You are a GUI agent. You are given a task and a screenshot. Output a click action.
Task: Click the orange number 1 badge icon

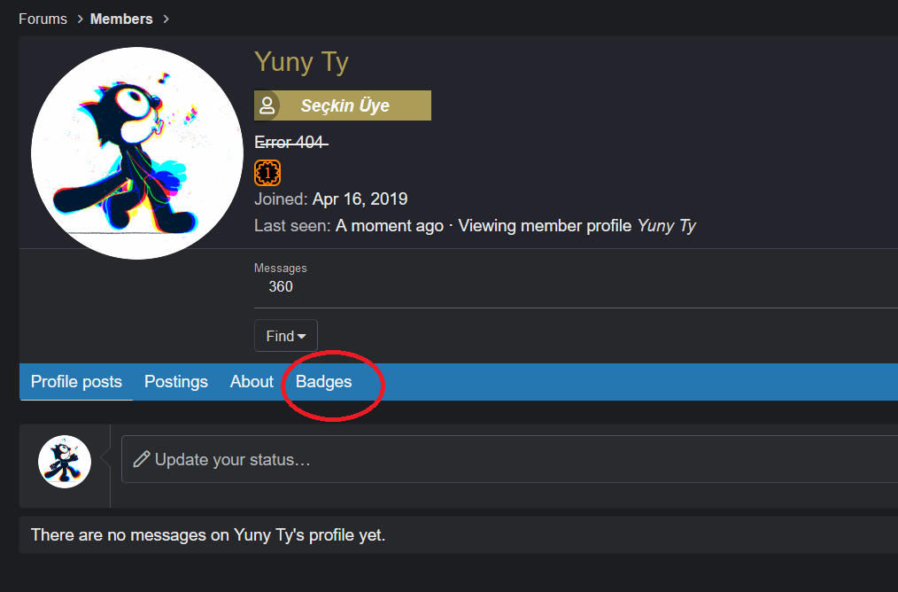(267, 173)
